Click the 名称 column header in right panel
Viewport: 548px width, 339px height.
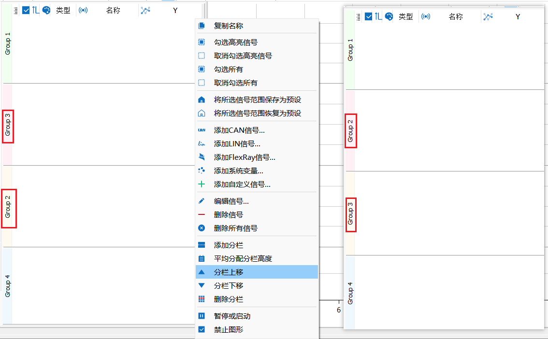pyautogui.click(x=456, y=17)
